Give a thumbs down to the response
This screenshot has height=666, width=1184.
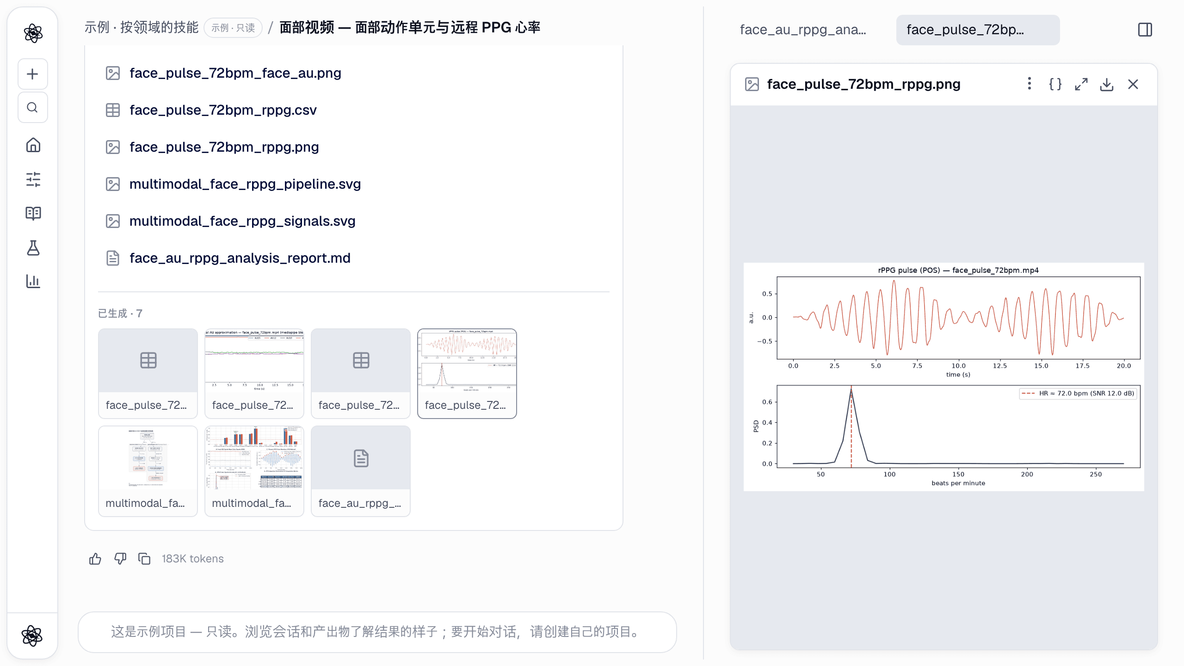[120, 559]
